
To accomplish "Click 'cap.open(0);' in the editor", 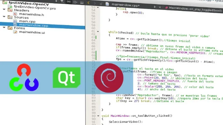I will pyautogui.click(x=134, y=13).
